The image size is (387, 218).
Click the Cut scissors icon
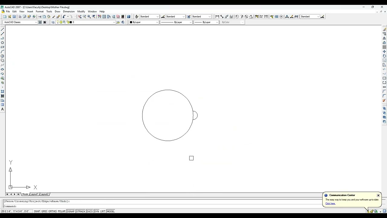pyautogui.click(x=40, y=17)
